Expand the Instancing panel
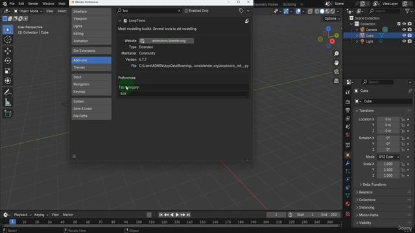This screenshot has width=415, height=233. (366, 208)
